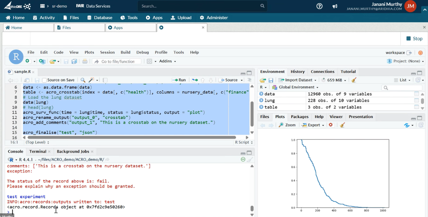Click the Run button in the editor
This screenshot has height=217, width=428.
pyautogui.click(x=179, y=80)
